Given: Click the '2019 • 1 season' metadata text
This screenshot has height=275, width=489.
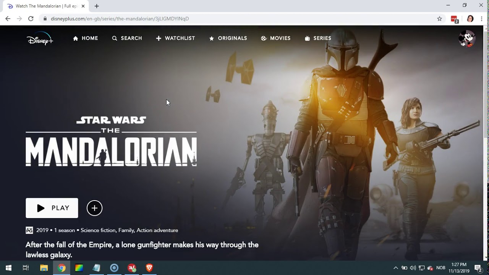Looking at the screenshot, I should pyautogui.click(x=56, y=230).
